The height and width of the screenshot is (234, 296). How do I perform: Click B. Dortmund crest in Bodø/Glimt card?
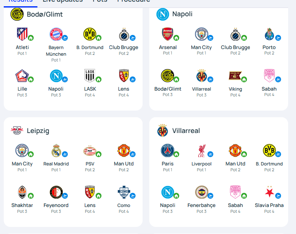90,34
